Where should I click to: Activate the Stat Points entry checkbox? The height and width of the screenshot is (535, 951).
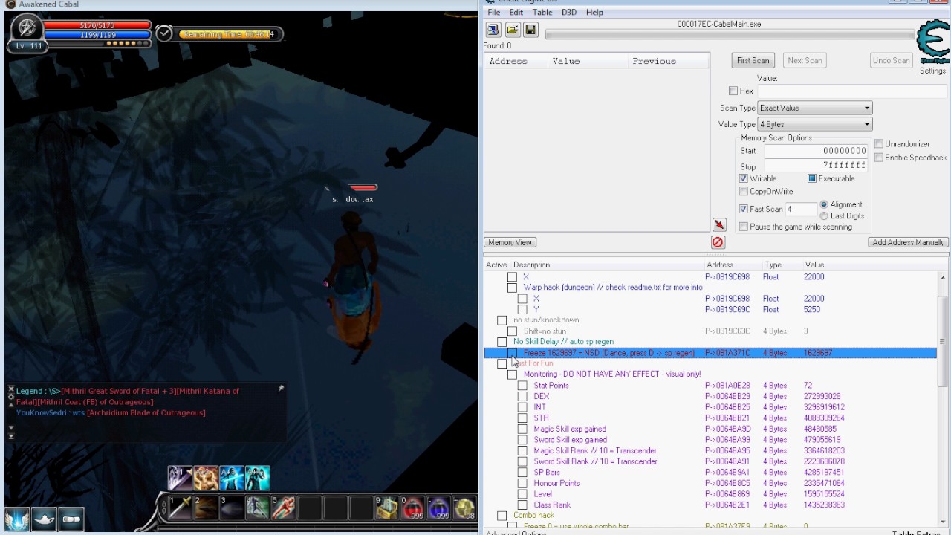pyautogui.click(x=522, y=386)
